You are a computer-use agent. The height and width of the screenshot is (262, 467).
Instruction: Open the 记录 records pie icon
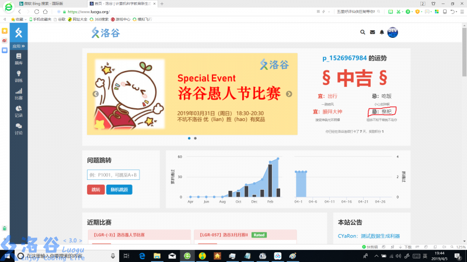pos(19,111)
